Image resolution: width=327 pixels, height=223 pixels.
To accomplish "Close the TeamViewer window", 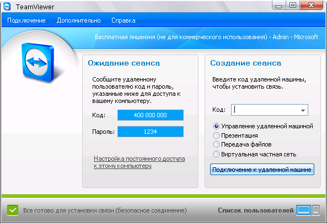I will click(x=312, y=5).
